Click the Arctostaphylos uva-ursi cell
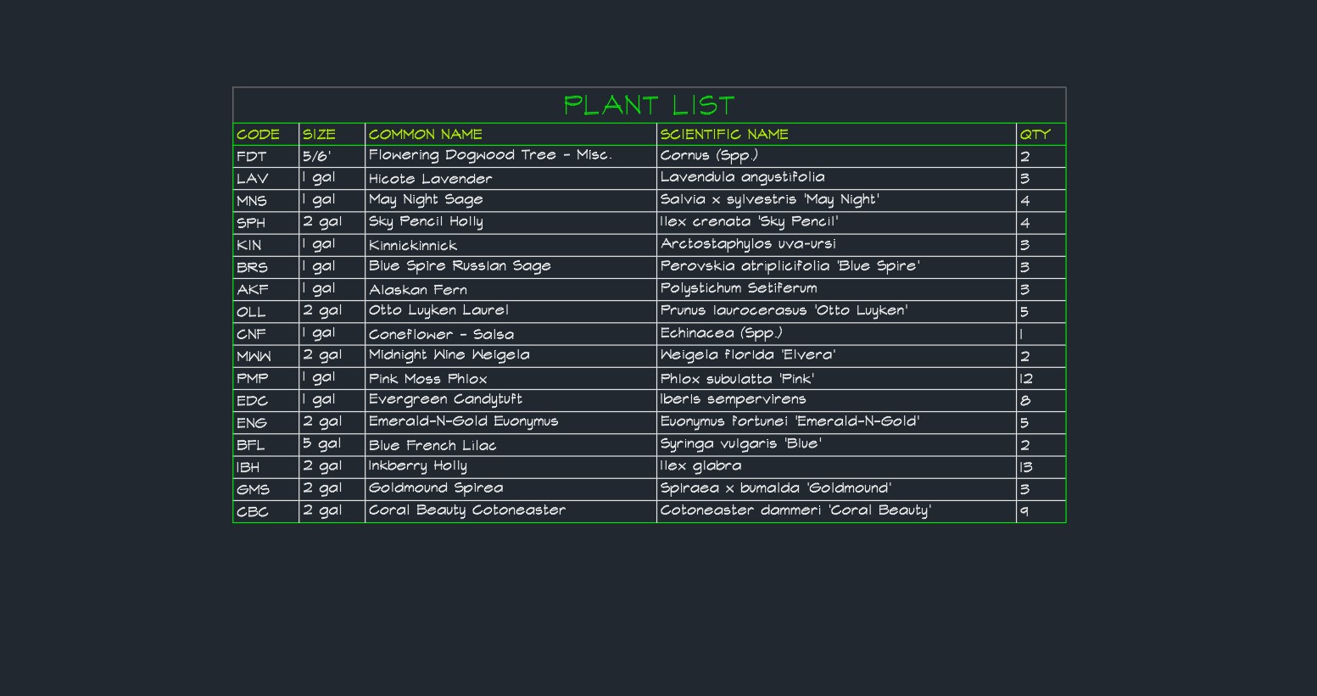This screenshot has height=696, width=1317. pyautogui.click(x=835, y=245)
